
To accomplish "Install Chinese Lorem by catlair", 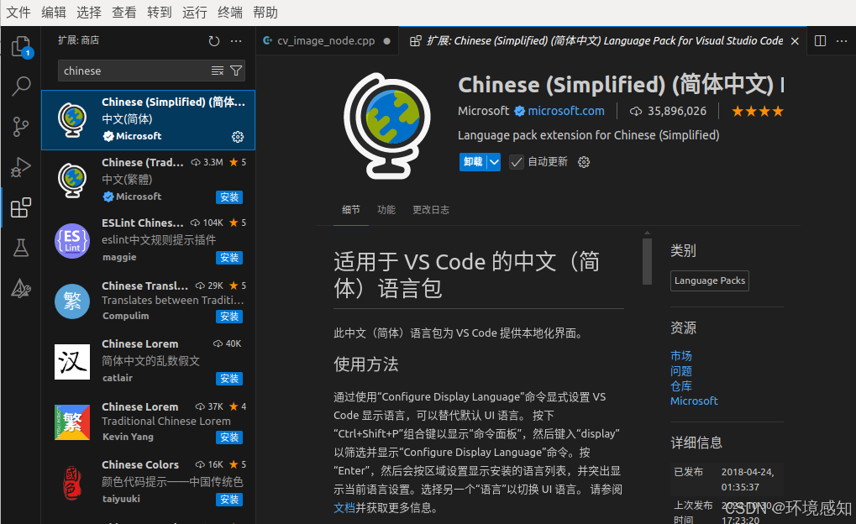I will click(x=229, y=379).
